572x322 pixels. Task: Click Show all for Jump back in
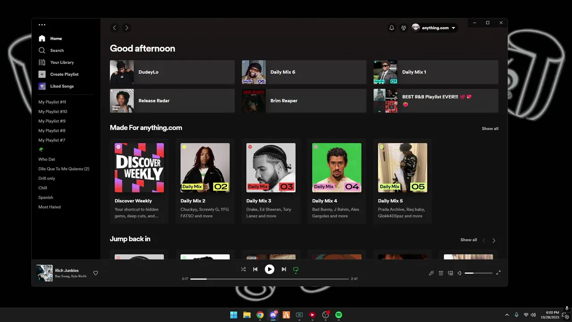point(468,240)
